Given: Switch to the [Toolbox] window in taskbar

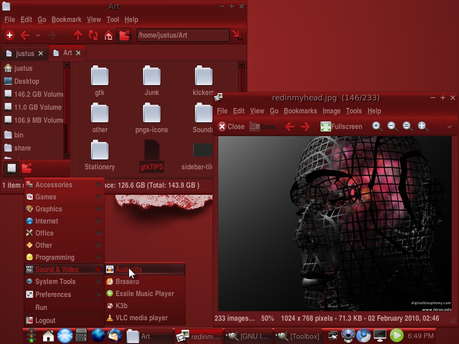Looking at the screenshot, I should (298, 336).
